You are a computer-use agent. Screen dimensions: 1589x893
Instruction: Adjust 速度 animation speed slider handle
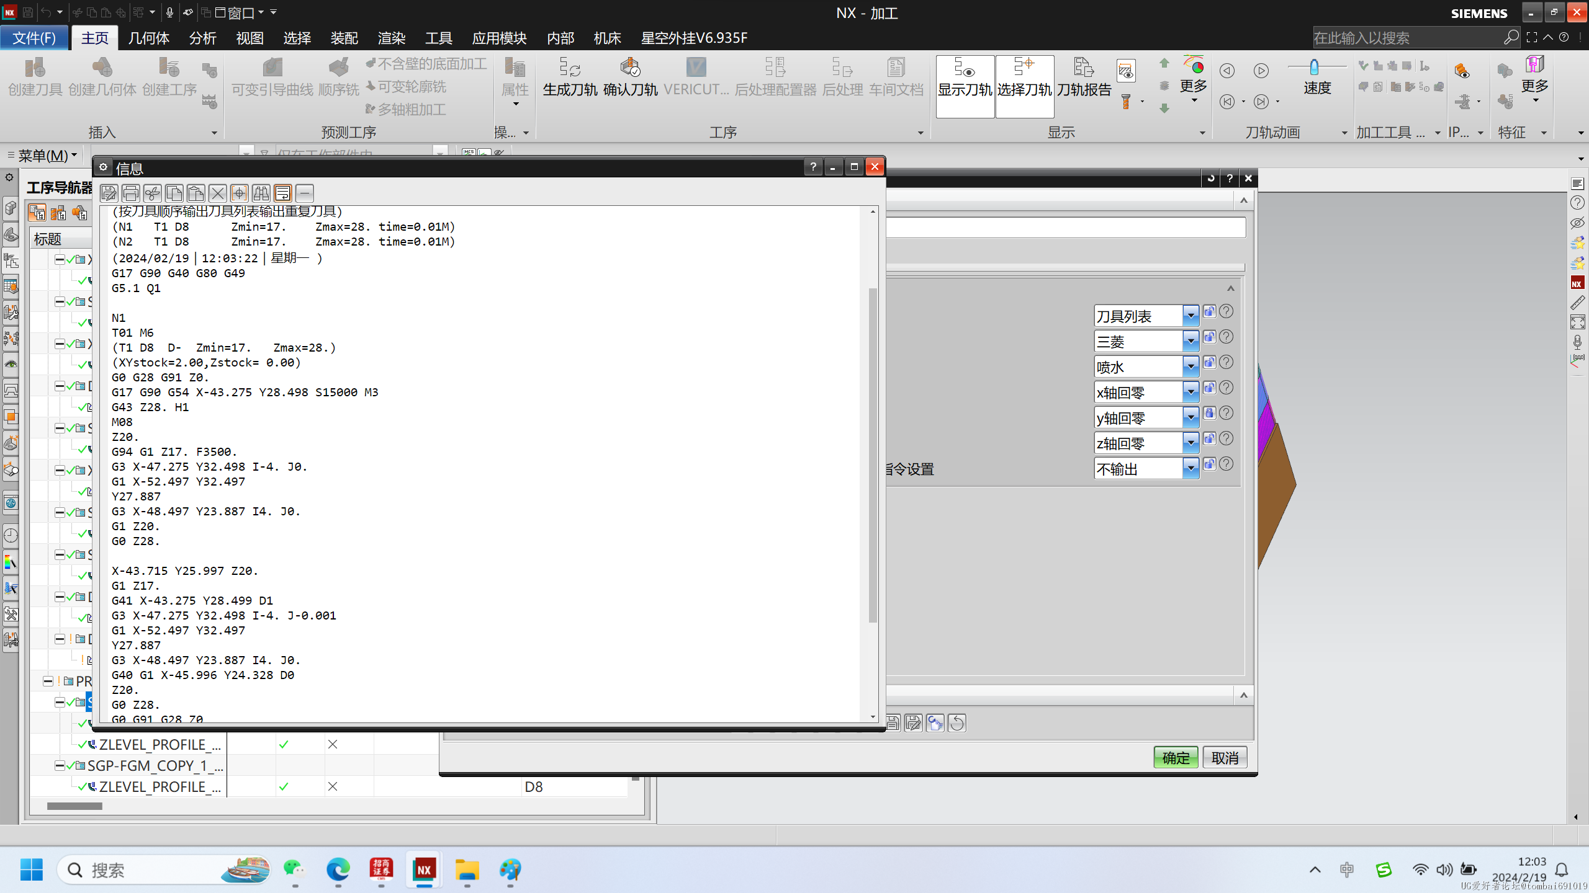click(1313, 66)
